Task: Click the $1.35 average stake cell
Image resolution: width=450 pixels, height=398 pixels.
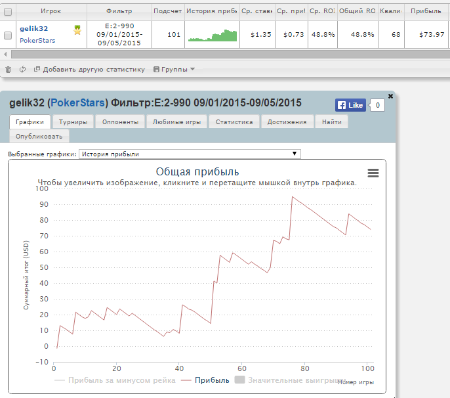Action: tap(257, 35)
